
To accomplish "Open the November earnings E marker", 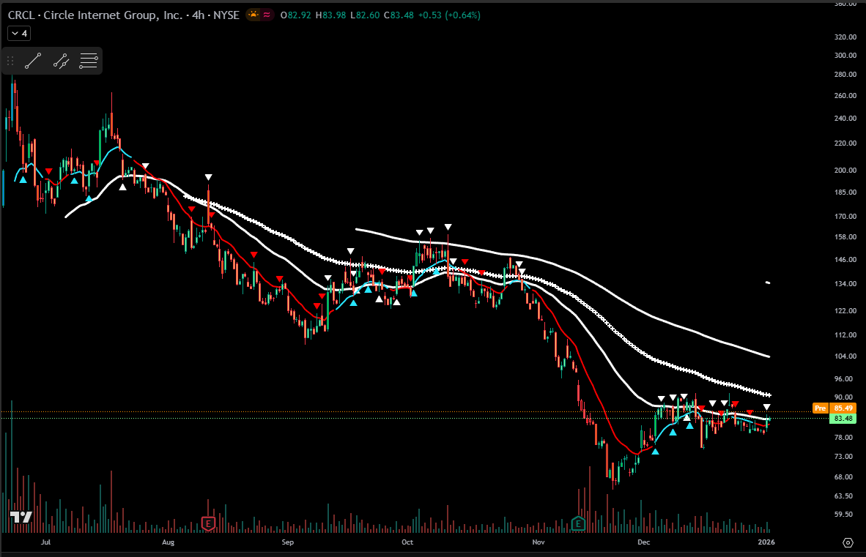I will [578, 523].
